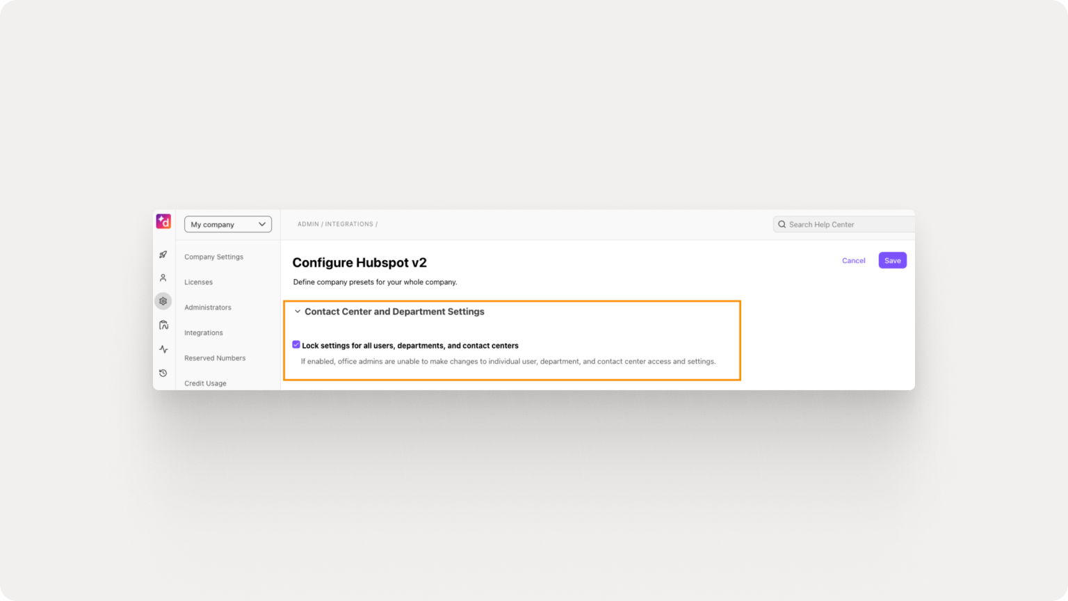Open the My company dropdown
Viewport: 1068px width, 601px height.
pos(227,224)
